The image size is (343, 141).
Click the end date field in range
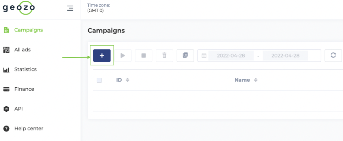click(x=285, y=55)
